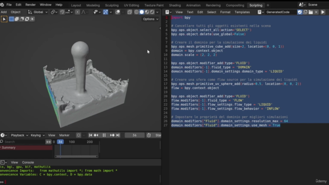Open the Window menu

pos(46,5)
